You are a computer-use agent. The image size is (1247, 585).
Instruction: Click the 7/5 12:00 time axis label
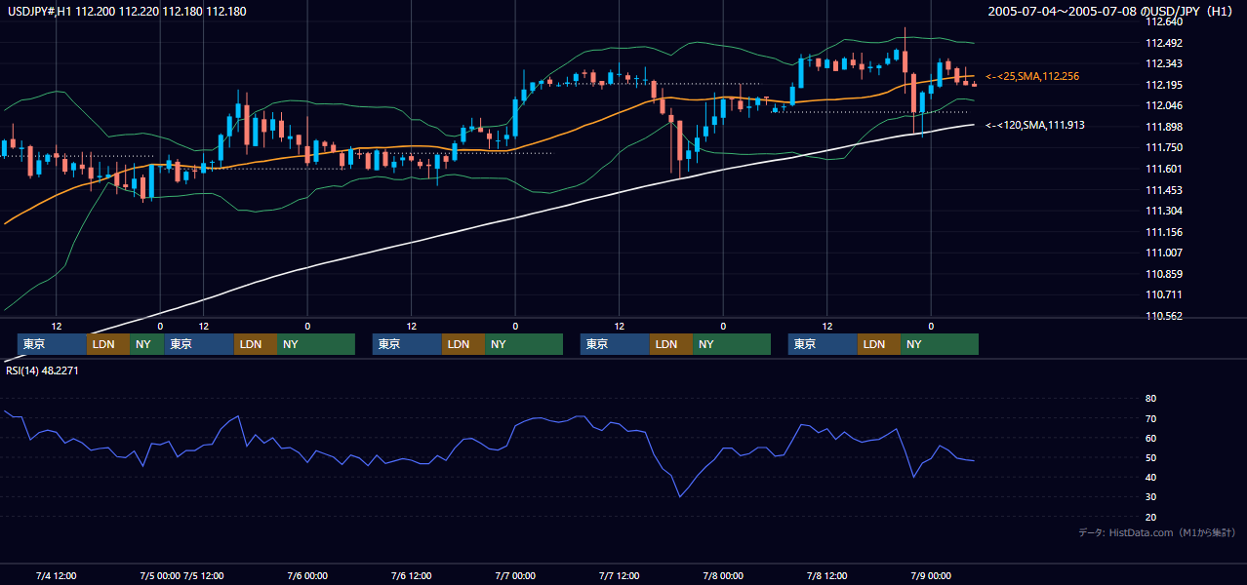tap(205, 575)
